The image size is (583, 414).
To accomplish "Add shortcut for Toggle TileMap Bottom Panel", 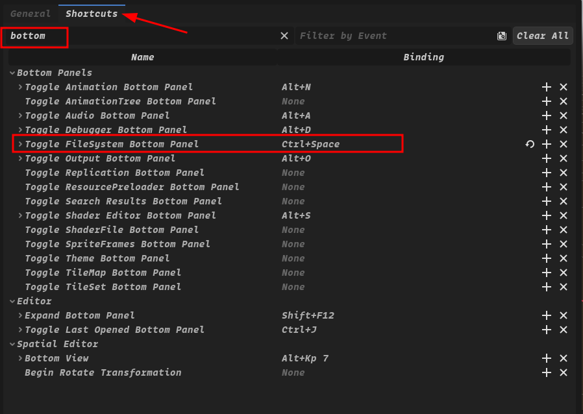I will coord(547,273).
